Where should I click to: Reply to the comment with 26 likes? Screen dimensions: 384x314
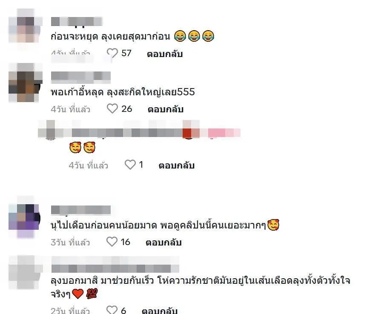[166, 109]
